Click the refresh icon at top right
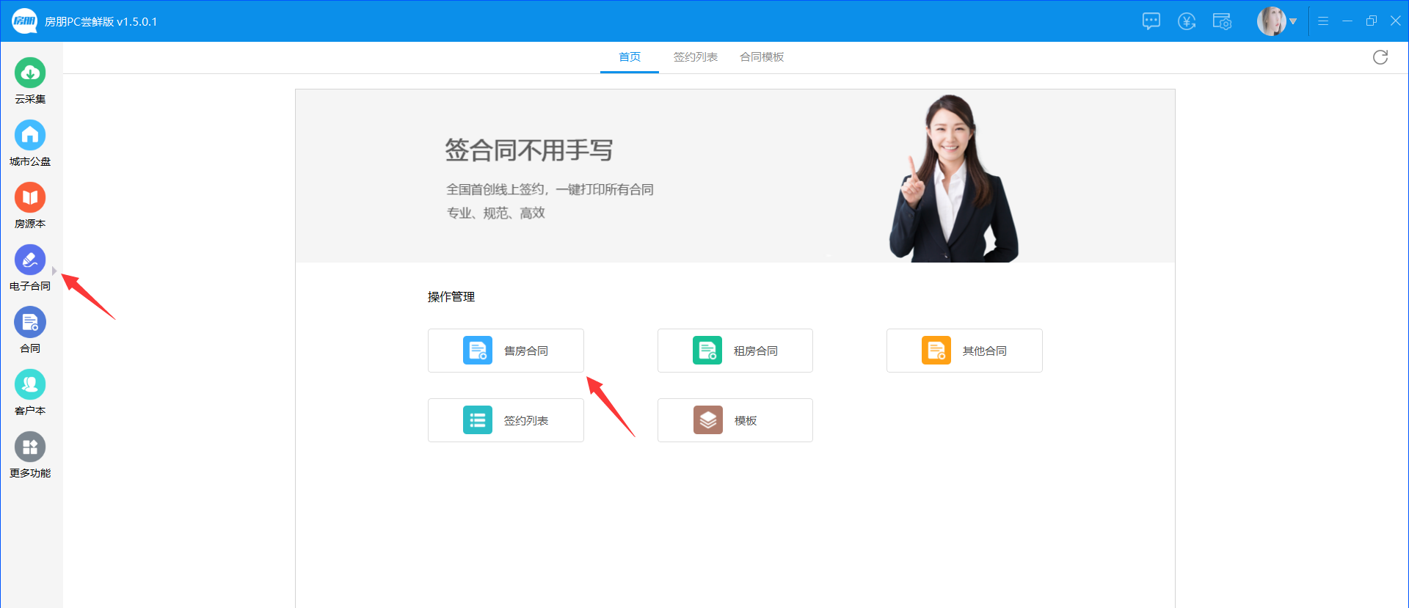This screenshot has height=608, width=1409. (1380, 57)
